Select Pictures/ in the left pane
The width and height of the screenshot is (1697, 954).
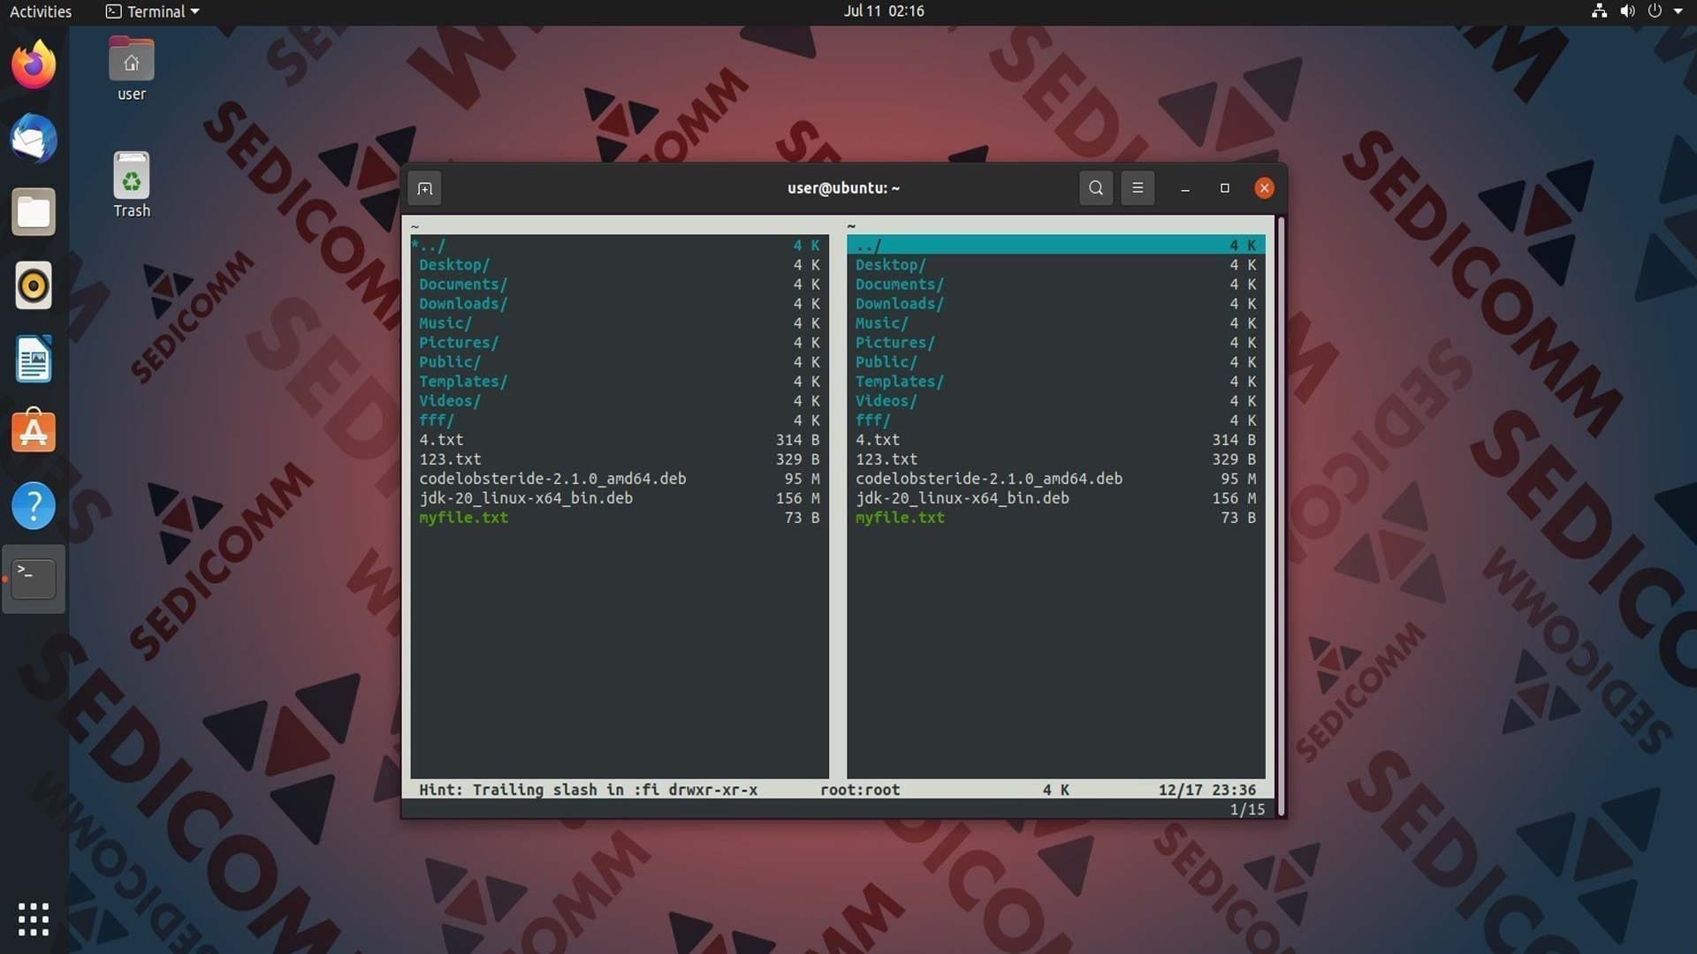coord(620,343)
